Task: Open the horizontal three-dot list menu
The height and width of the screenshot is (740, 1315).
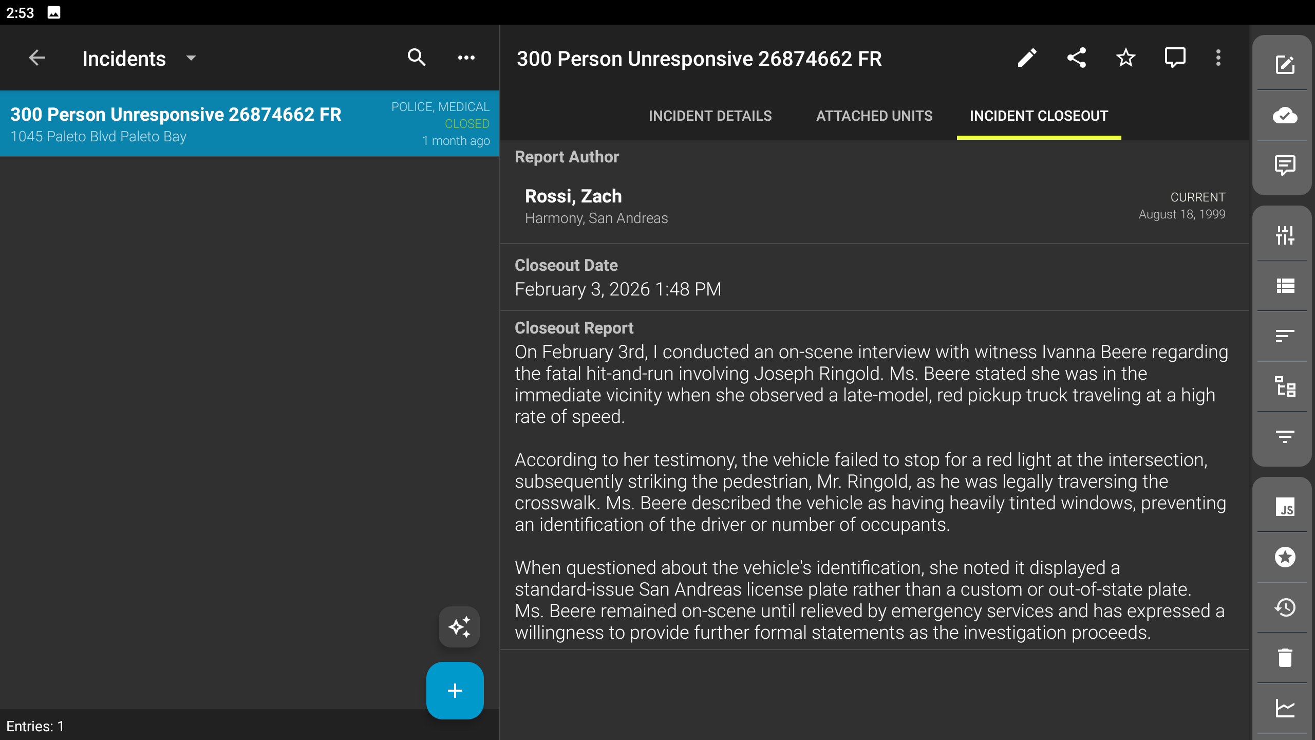Action: click(x=466, y=58)
